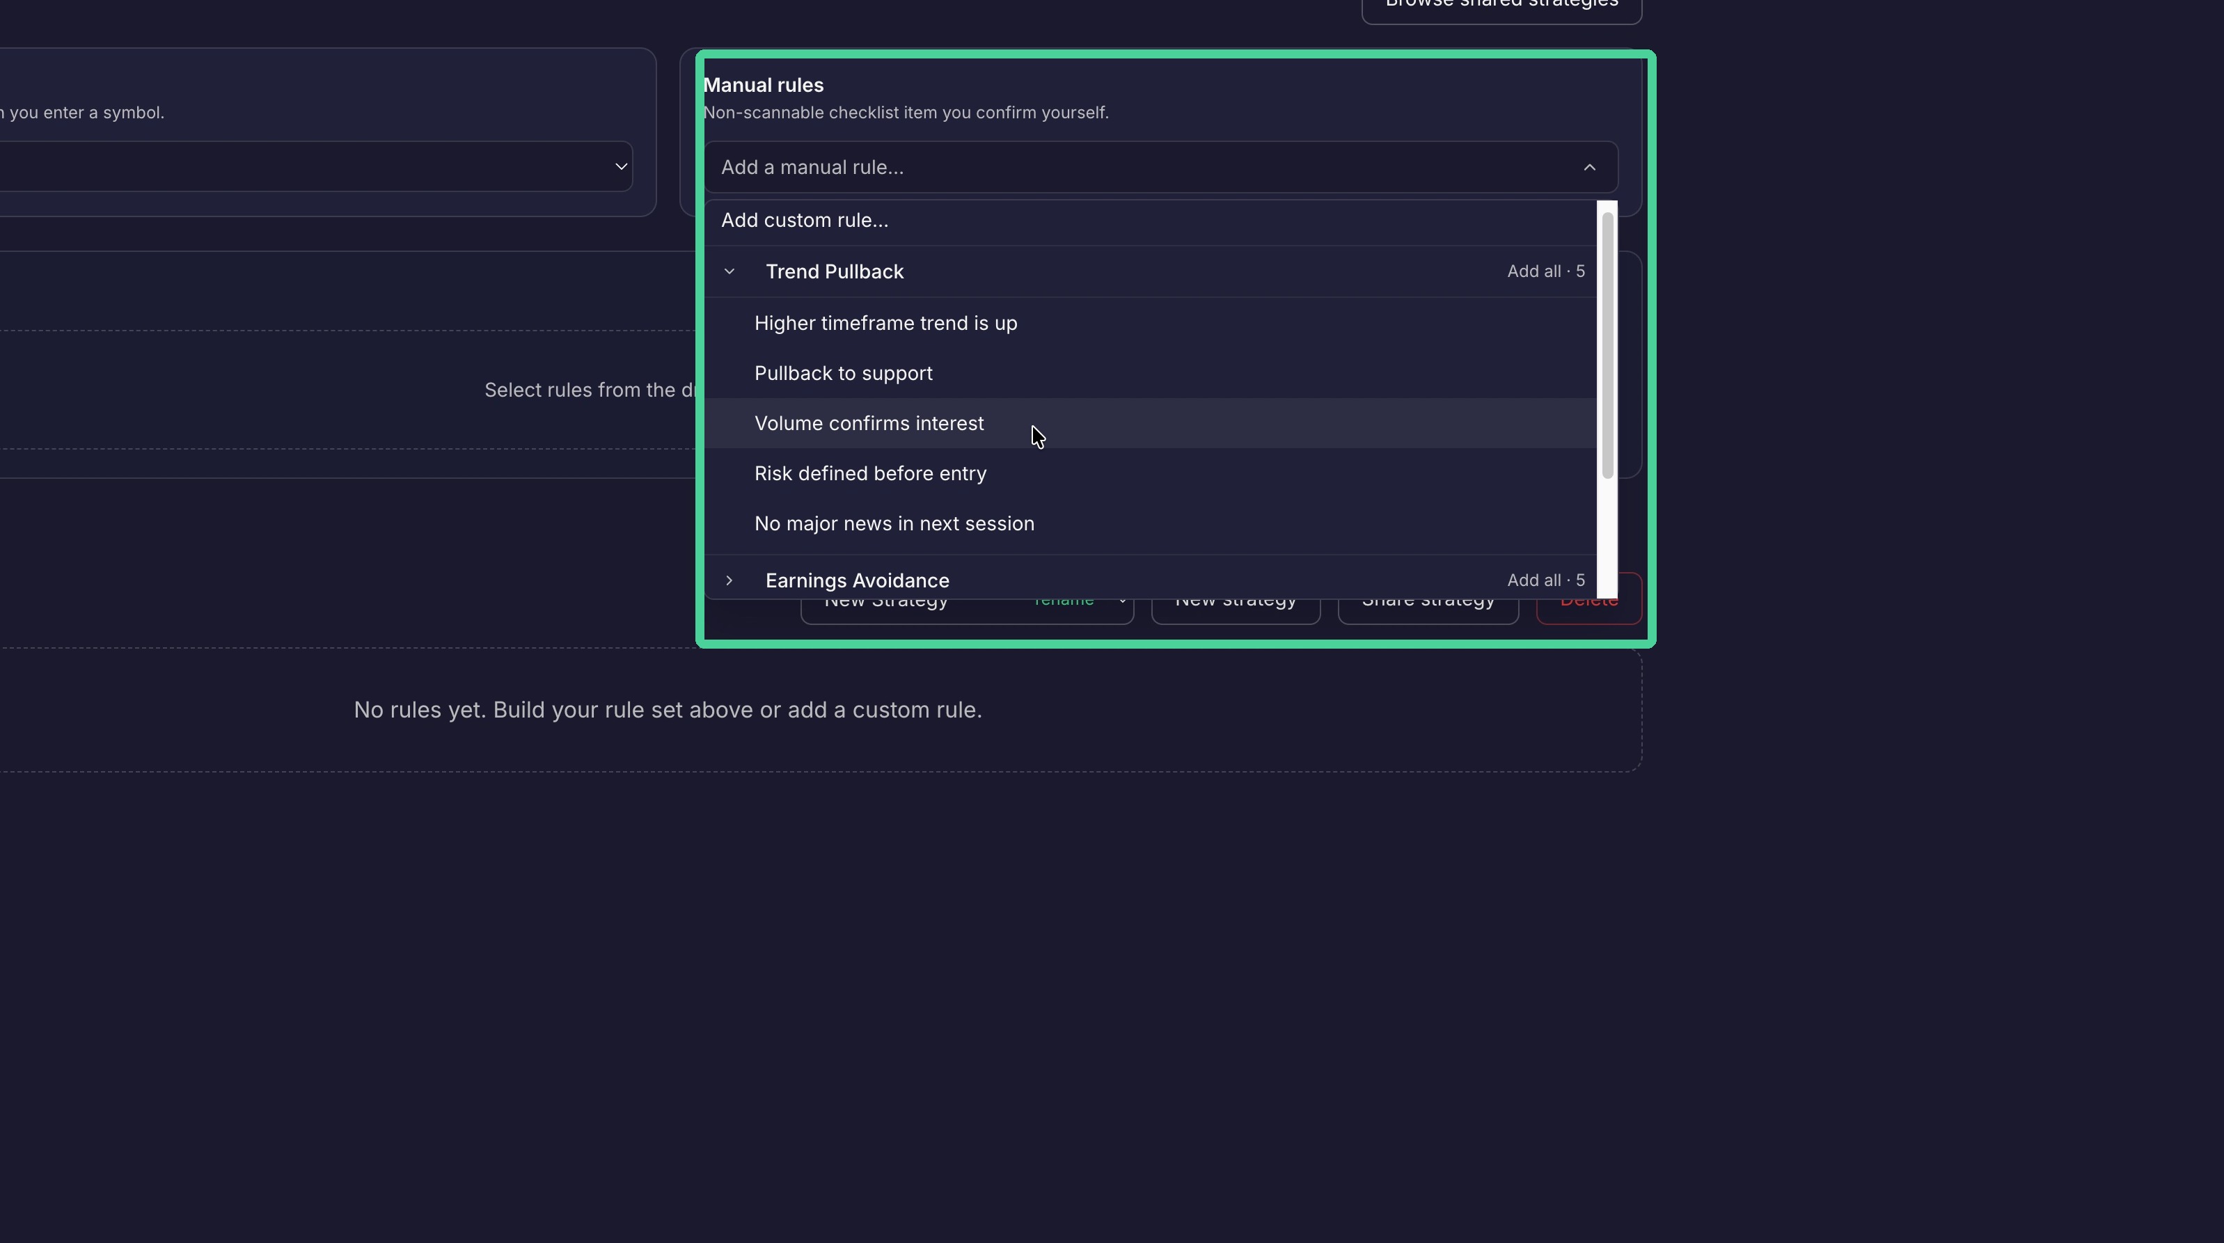Collapse the Trend Pullback group chevron
Screen dimensions: 2224x1243
pos(729,272)
